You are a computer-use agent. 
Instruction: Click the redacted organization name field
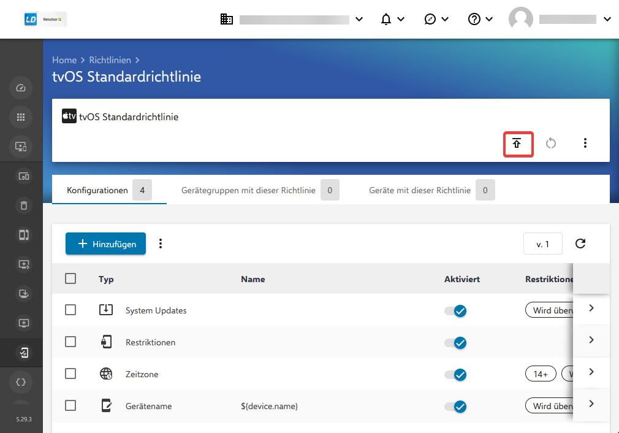(295, 20)
